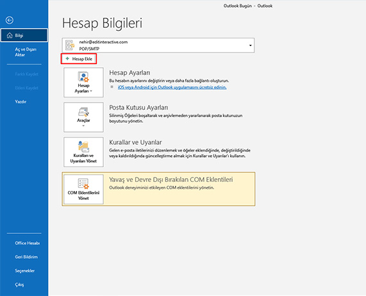Click the COM add-ins list-gear icon

point(83,184)
